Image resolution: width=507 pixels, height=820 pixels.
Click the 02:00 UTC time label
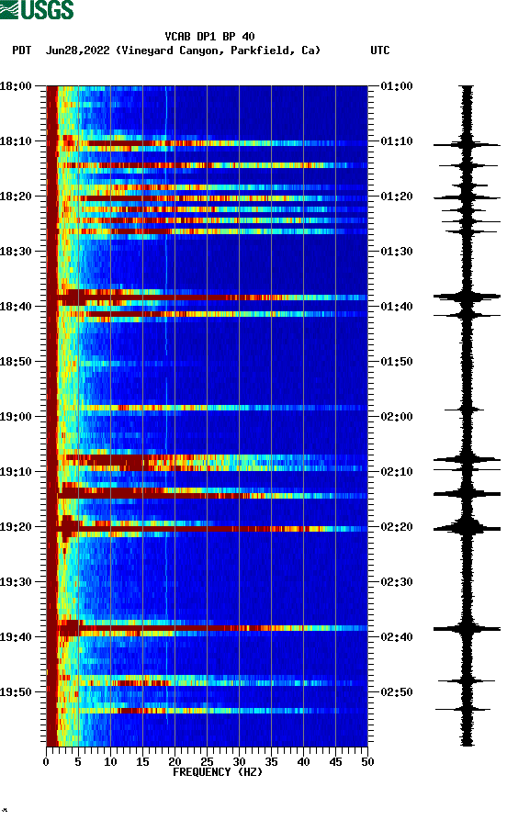pos(397,417)
